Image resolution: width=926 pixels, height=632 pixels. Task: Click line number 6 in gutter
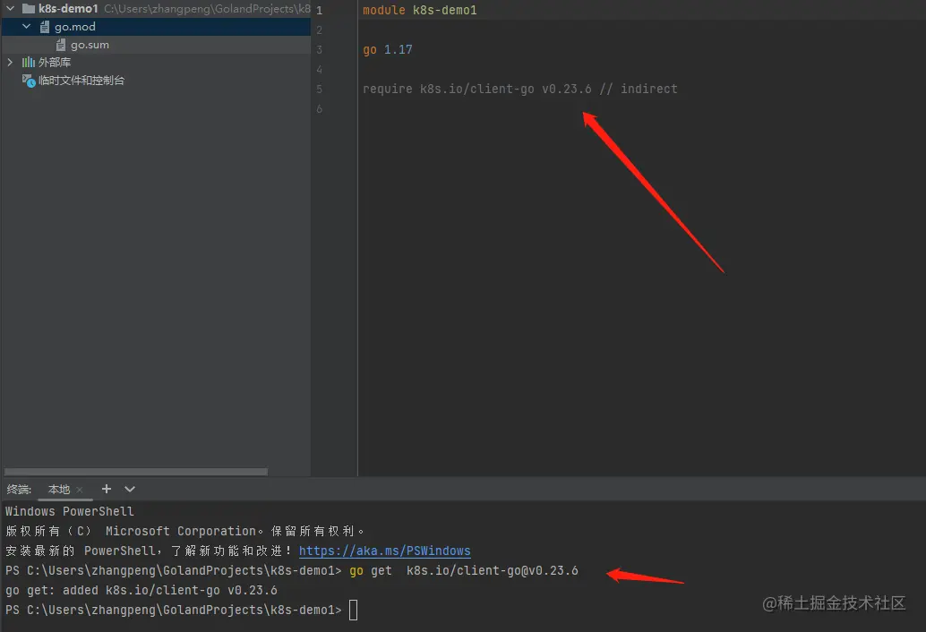[x=319, y=108]
